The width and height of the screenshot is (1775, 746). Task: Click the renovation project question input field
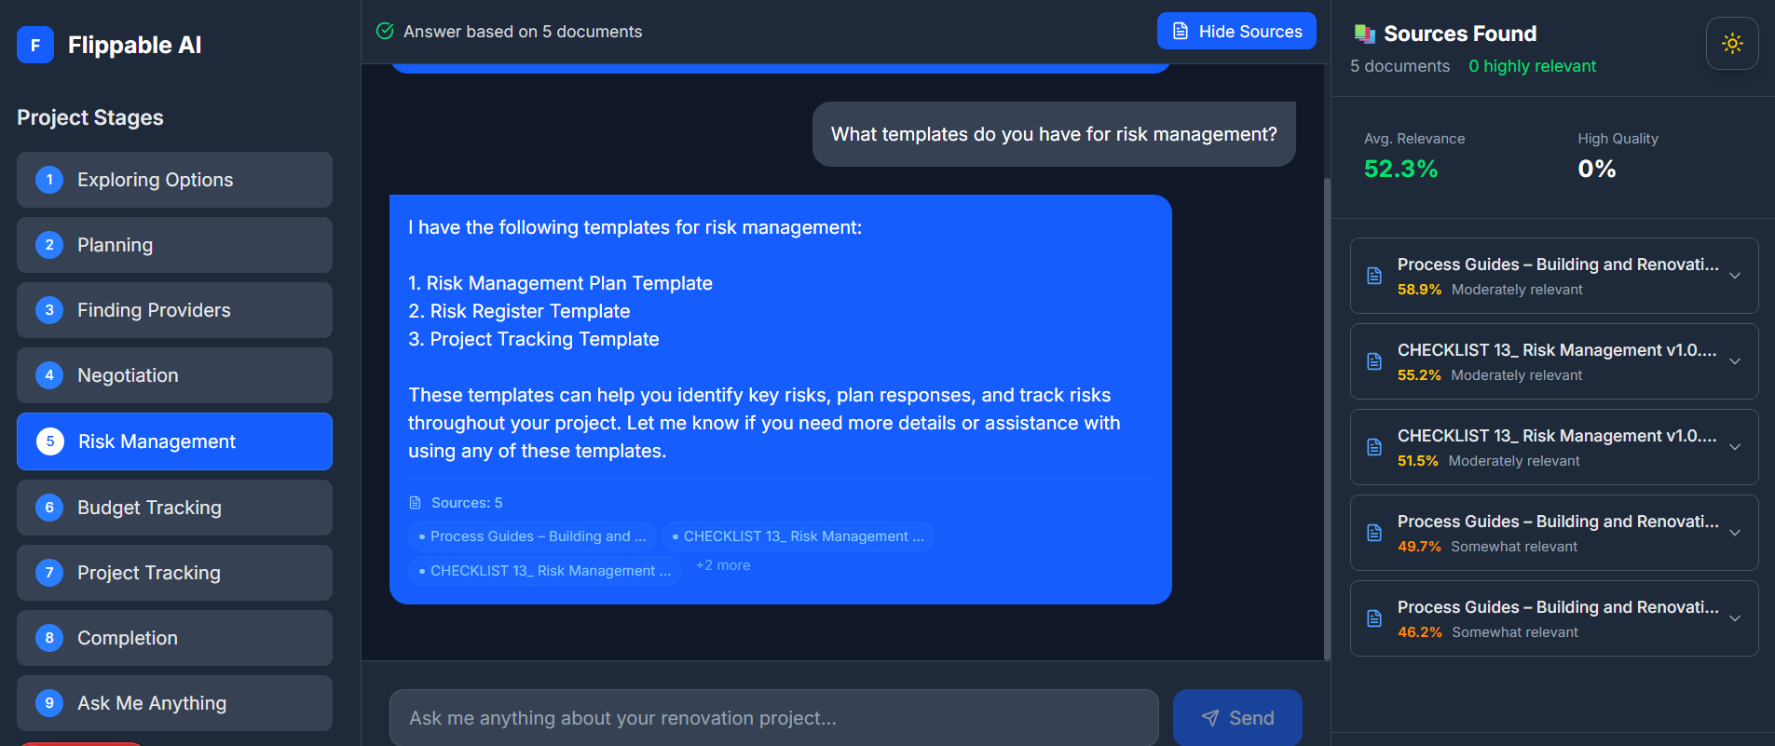point(773,717)
